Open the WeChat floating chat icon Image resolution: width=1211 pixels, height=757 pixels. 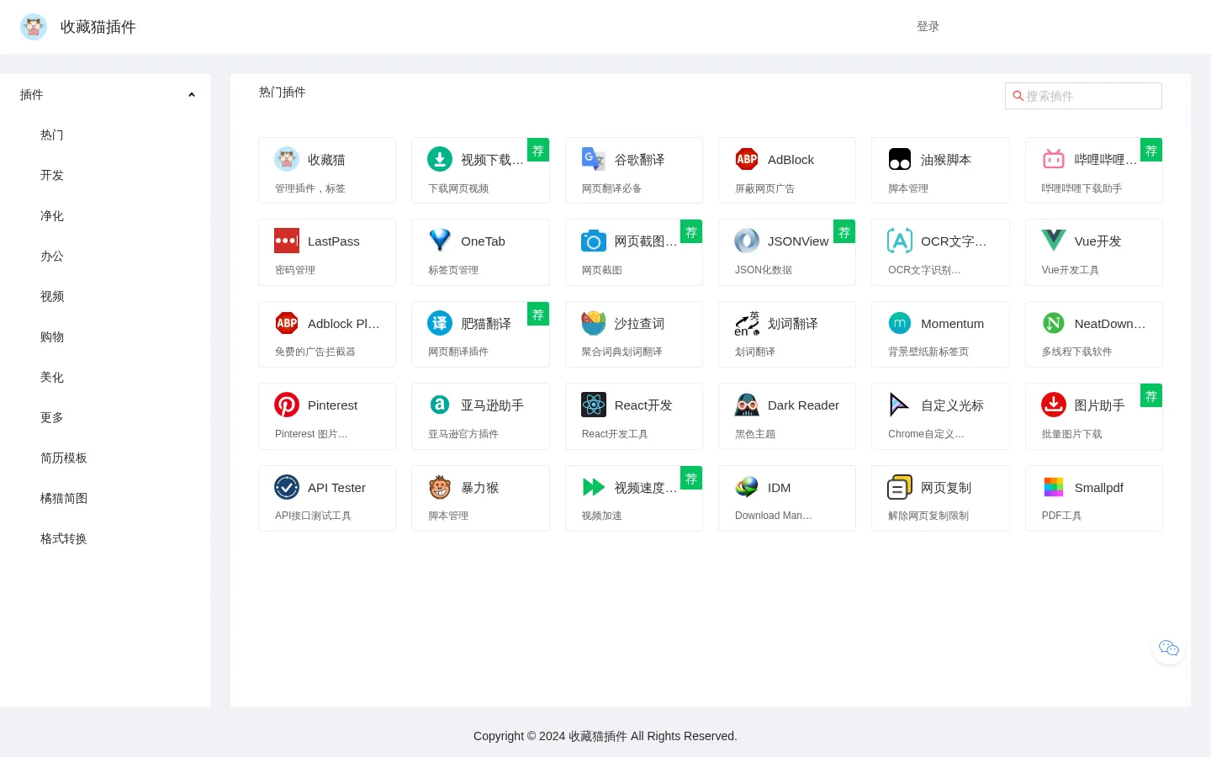(x=1169, y=648)
